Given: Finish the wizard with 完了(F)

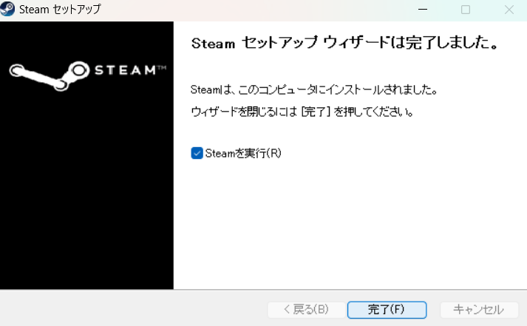Looking at the screenshot, I should 387,310.
